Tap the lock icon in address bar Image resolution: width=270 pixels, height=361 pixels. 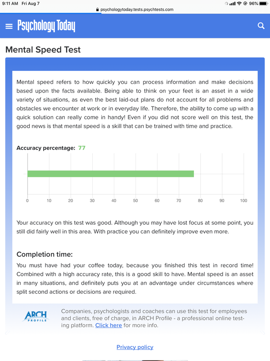(x=98, y=9)
